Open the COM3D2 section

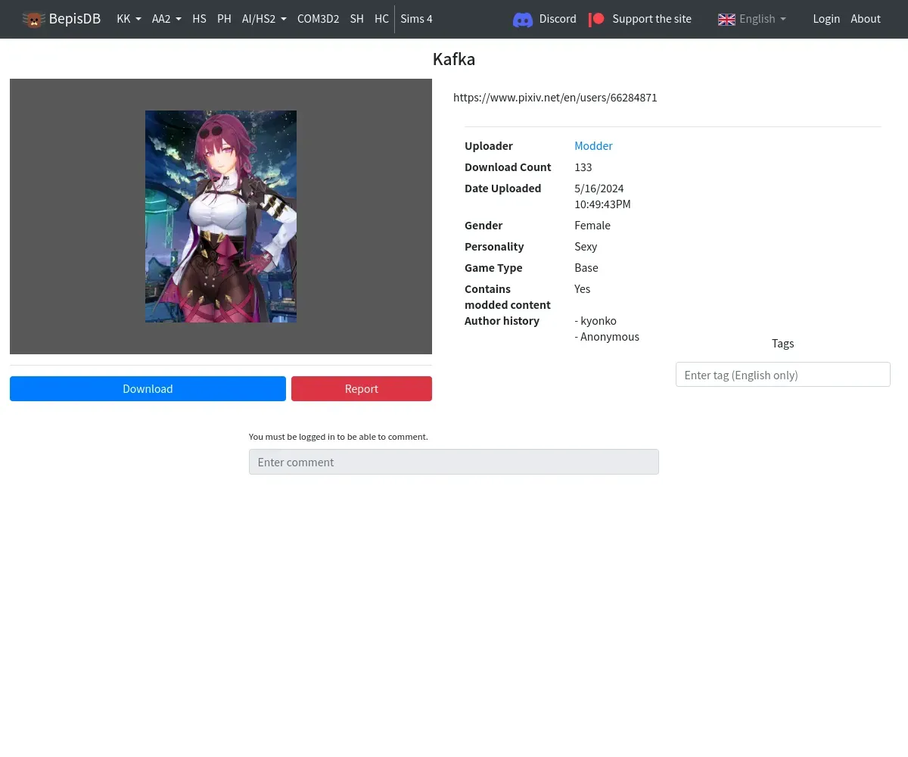pyautogui.click(x=318, y=19)
